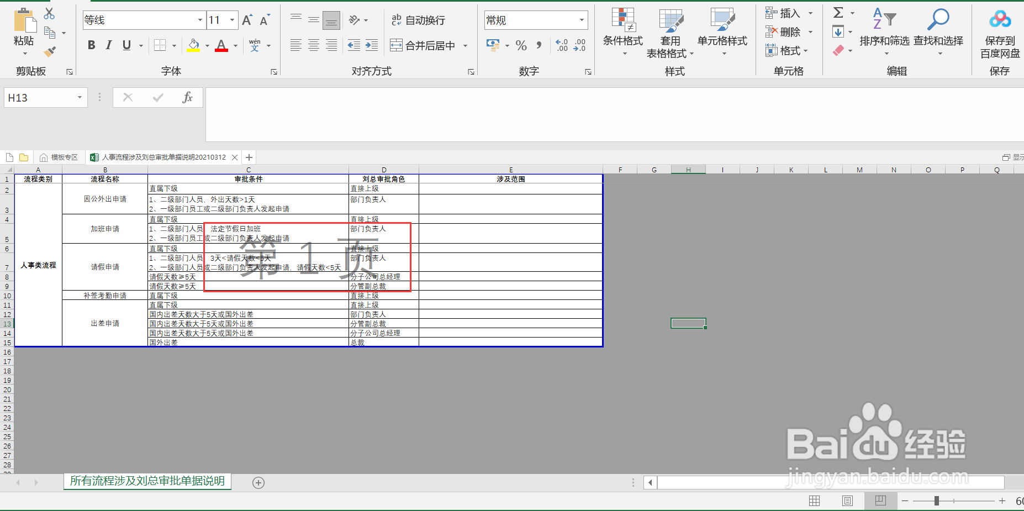Switch to Page Layout view

(x=847, y=501)
